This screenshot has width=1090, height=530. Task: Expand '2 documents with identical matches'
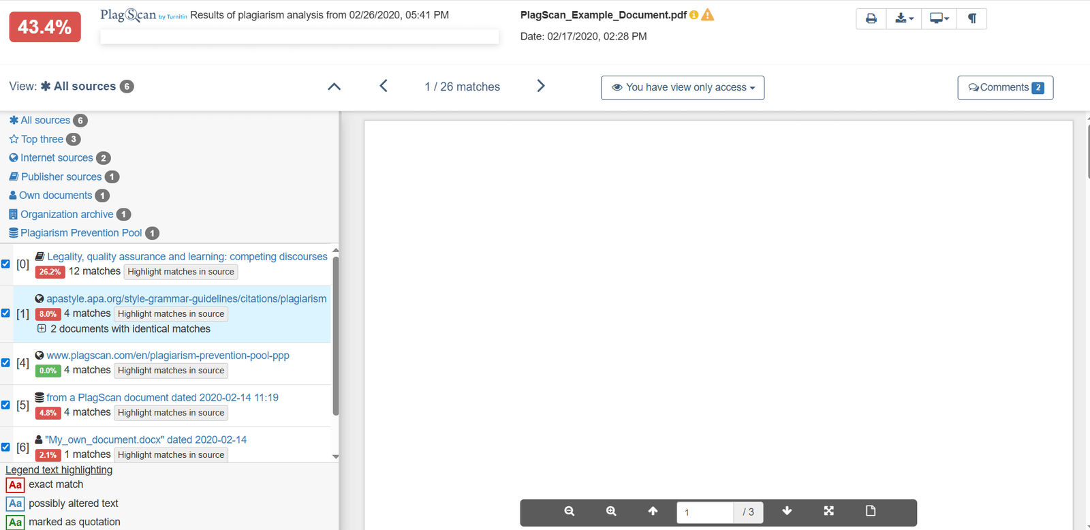[x=42, y=328]
